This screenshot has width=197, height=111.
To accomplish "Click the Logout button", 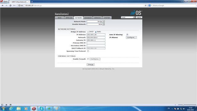I will pyautogui.click(x=139, y=17).
